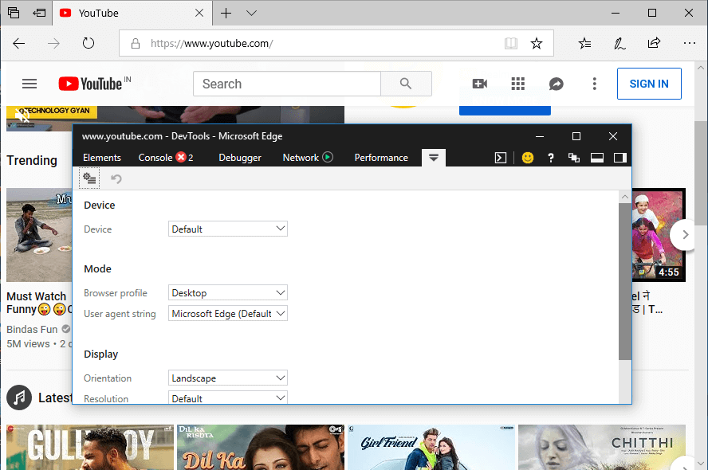
Task: Click the lock icon in the address bar
Action: [x=135, y=43]
